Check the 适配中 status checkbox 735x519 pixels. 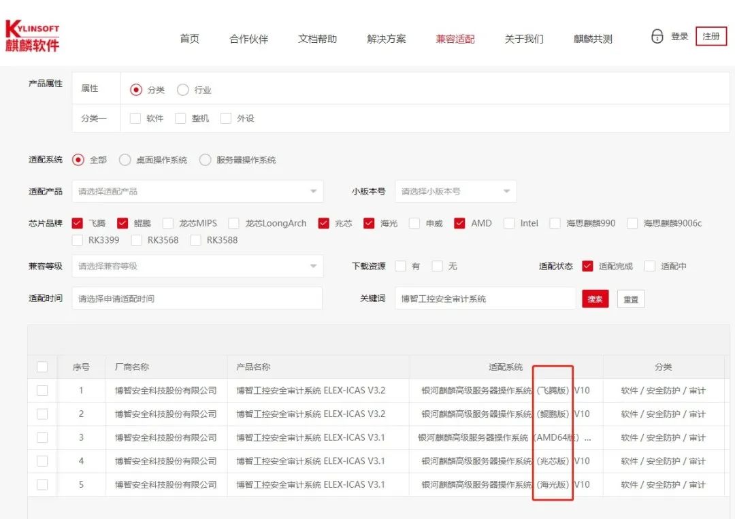[x=650, y=266]
